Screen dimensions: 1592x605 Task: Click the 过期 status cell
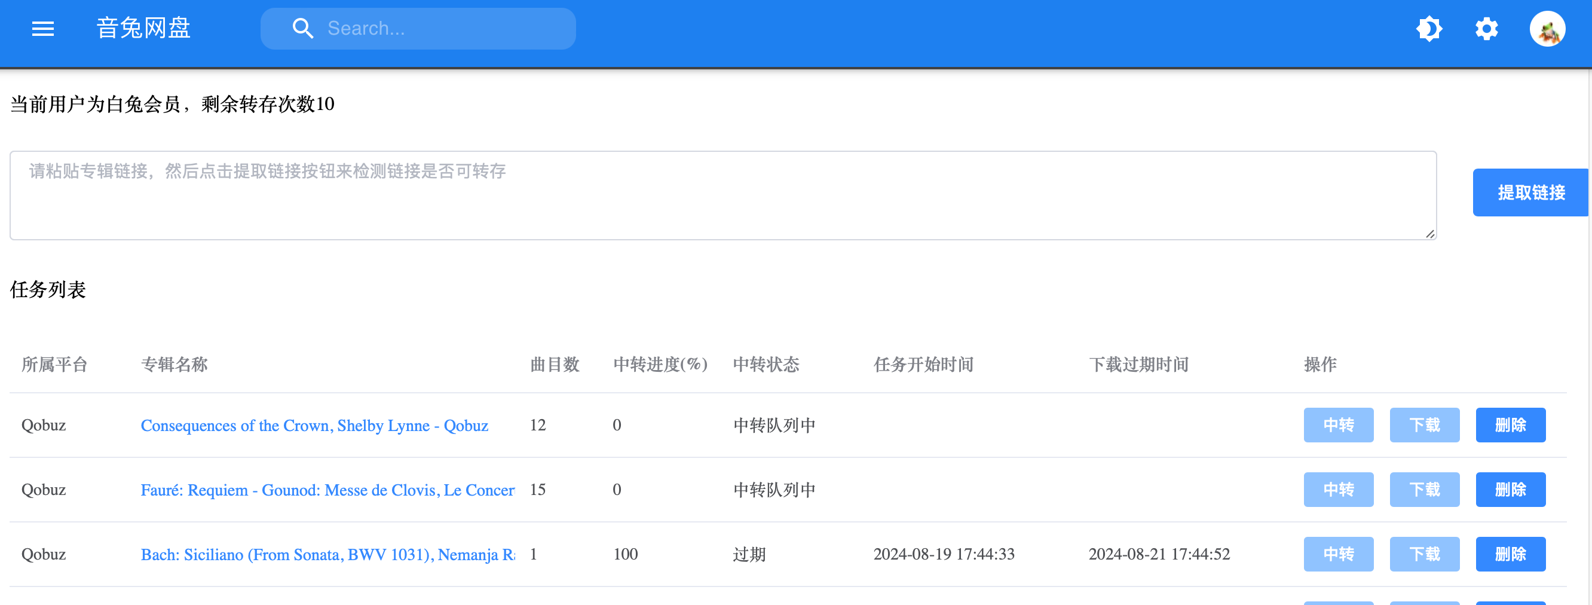(749, 554)
